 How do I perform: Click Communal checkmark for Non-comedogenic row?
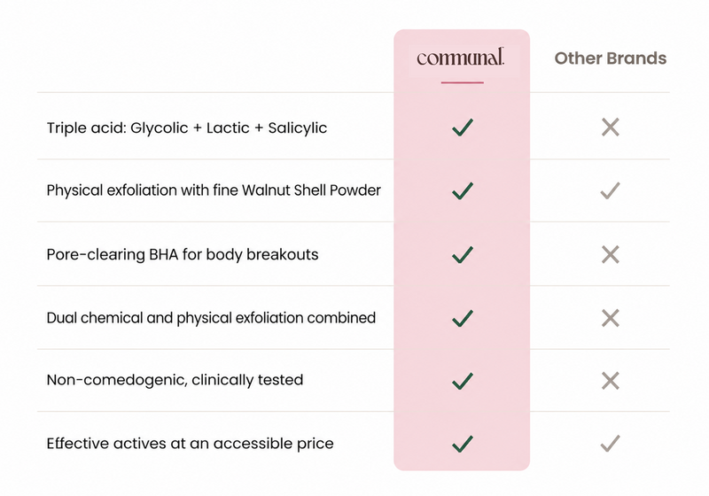coord(463,381)
